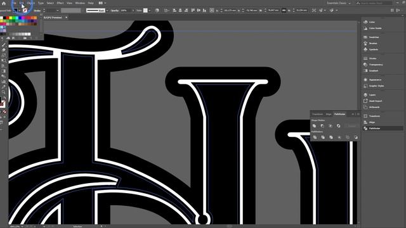
Task: Click horizontal align center icon
Action: coord(180,10)
